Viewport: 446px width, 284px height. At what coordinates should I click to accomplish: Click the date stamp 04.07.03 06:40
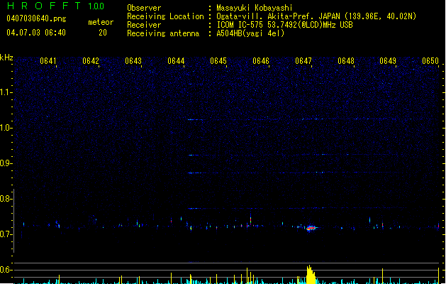[36, 33]
